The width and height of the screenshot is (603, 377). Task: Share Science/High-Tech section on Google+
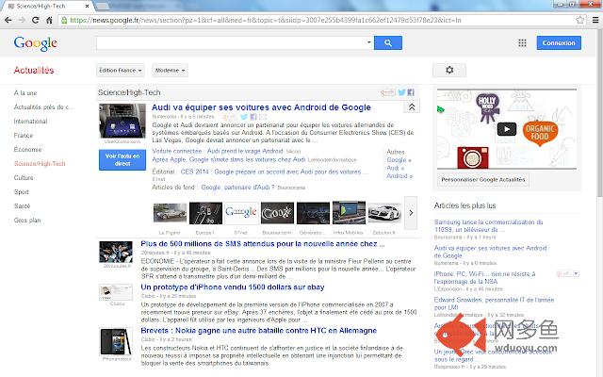point(387,92)
